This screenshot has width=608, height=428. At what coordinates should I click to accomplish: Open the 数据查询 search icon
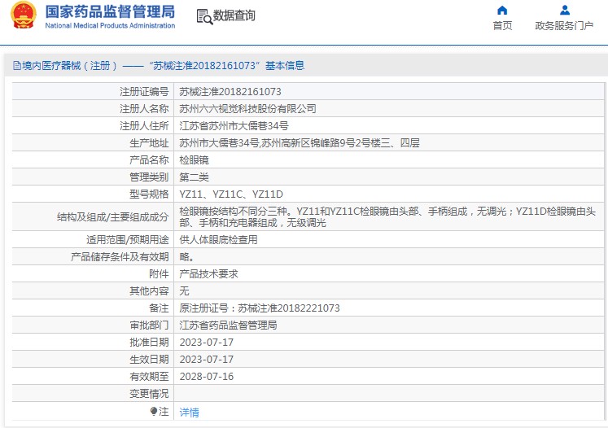point(204,16)
